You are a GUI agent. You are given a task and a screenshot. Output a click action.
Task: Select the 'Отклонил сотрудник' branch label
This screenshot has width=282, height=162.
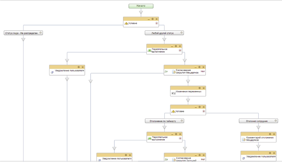tap(257, 121)
